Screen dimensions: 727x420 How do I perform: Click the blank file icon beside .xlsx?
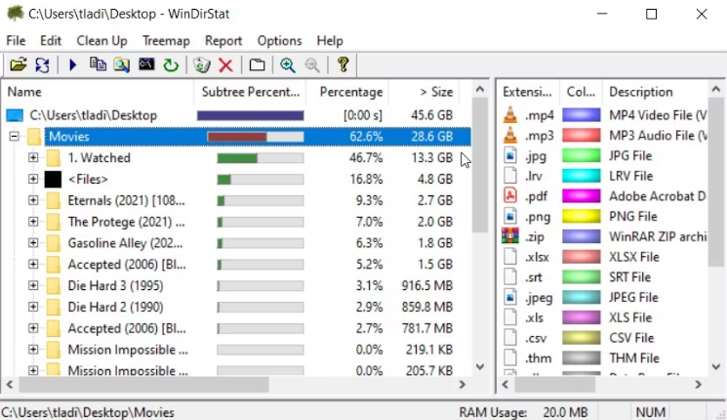point(510,257)
